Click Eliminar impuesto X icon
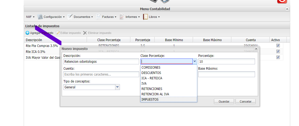 [85, 33]
